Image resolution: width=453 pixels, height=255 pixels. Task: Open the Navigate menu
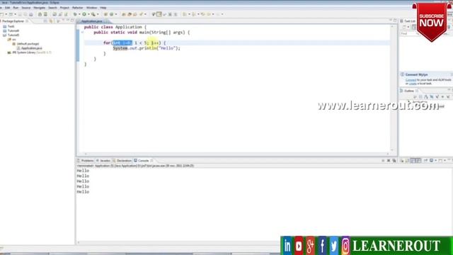(x=40, y=8)
